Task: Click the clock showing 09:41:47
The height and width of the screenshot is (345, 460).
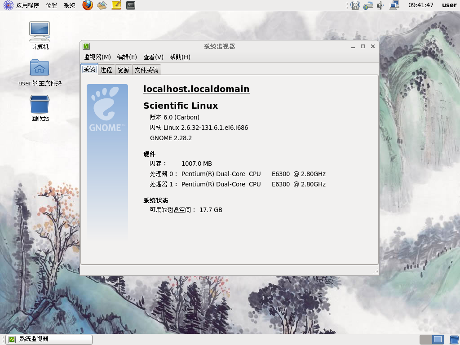Action: pyautogui.click(x=420, y=5)
